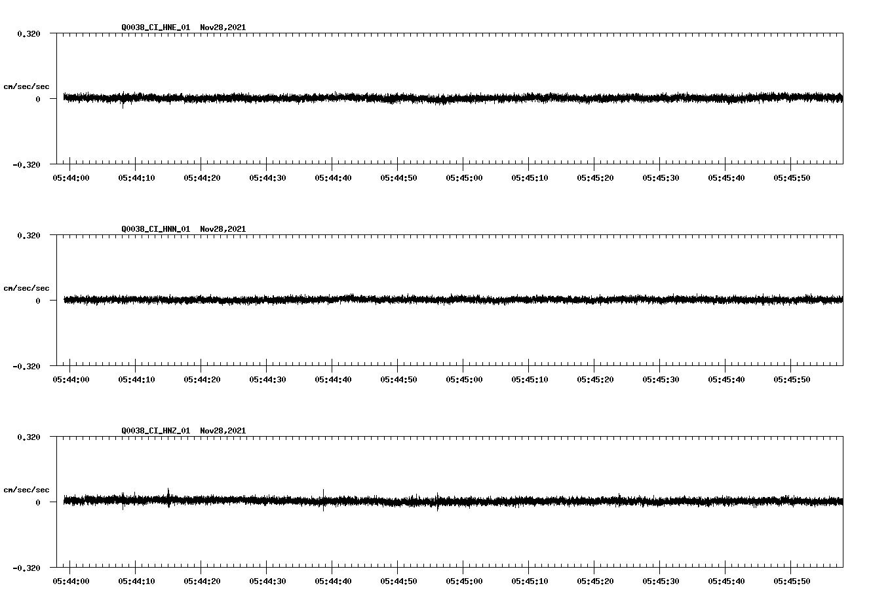Click 05:44:30 time label under HNE plot
The width and height of the screenshot is (890, 605).
267,178
